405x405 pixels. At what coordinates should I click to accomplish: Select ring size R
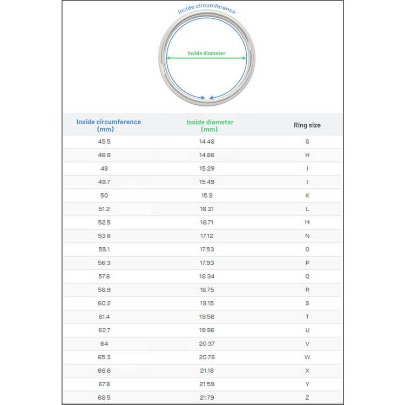click(307, 289)
